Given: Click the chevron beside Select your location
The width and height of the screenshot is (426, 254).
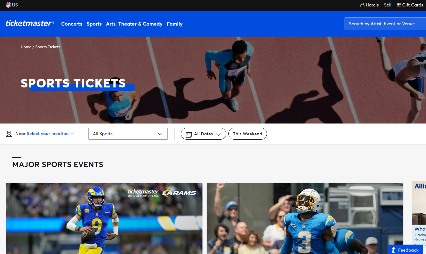Looking at the screenshot, I should (72, 133).
